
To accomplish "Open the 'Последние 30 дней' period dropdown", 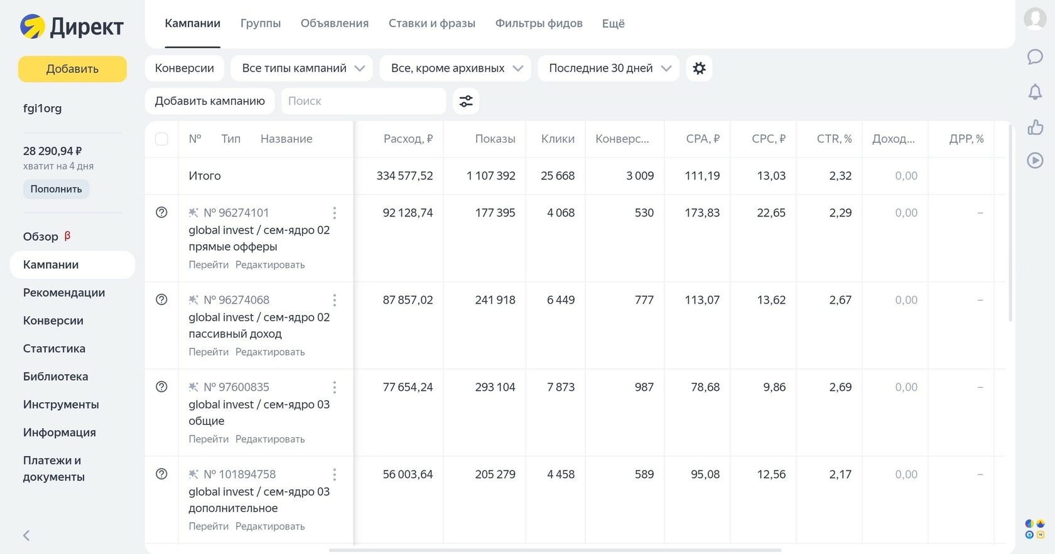I will coord(609,68).
